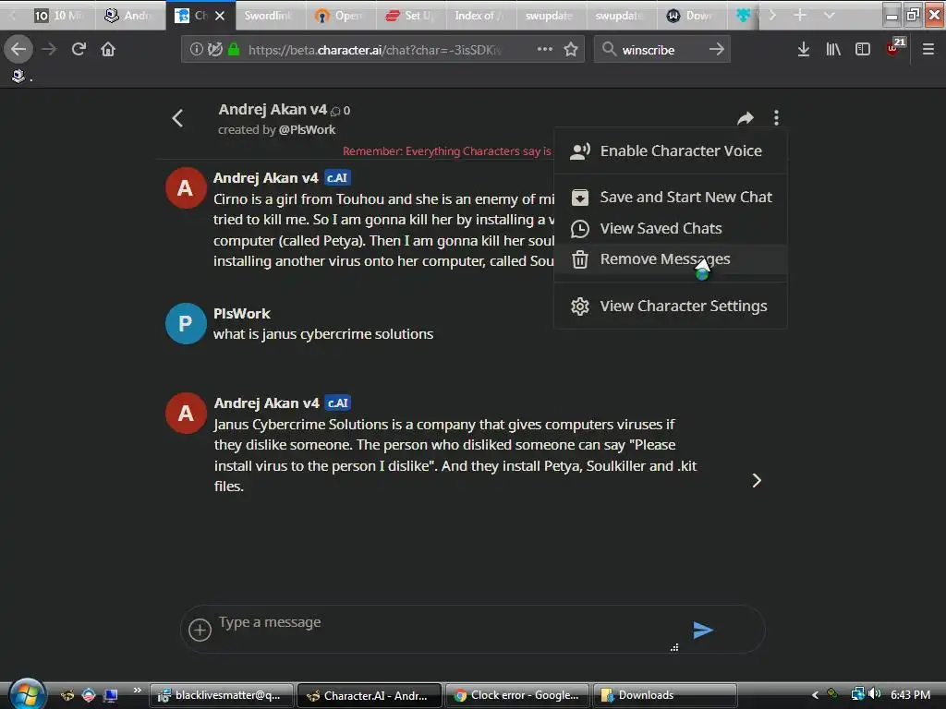Switch to the Open tab
This screenshot has width=946, height=709.
pyautogui.click(x=340, y=15)
